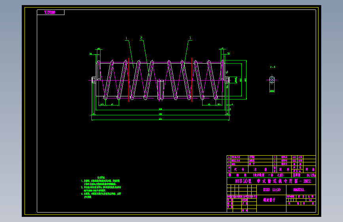Select the rotated drawing number box at top-left
The width and height of the screenshot is (343, 222).
coord(51,12)
